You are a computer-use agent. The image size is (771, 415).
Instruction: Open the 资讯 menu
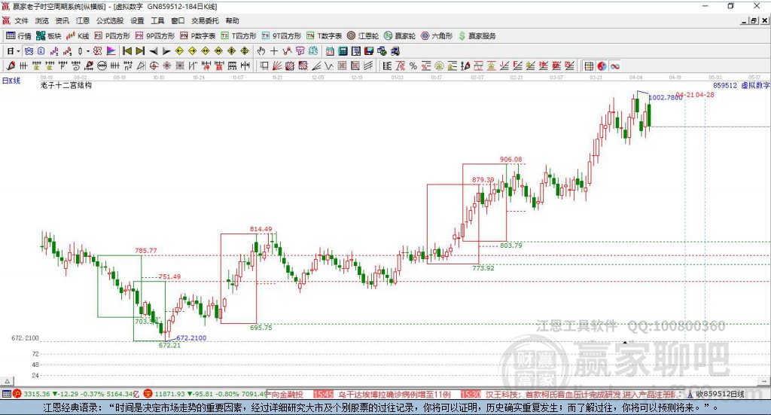click(62, 20)
